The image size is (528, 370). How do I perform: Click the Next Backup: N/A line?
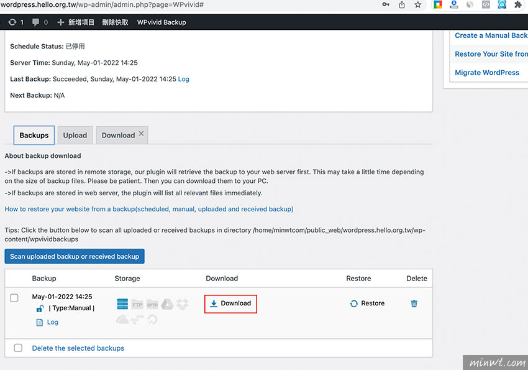pos(37,95)
